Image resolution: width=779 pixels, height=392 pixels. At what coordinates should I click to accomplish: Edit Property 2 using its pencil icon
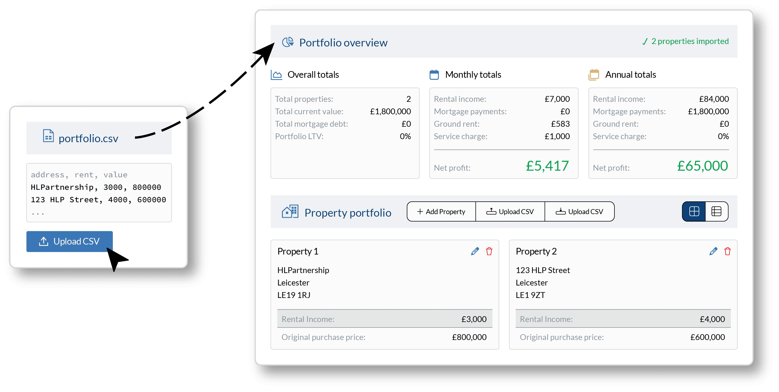pyautogui.click(x=713, y=251)
